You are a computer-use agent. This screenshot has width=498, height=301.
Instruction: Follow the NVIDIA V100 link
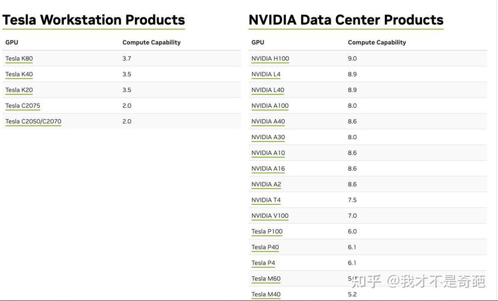pyautogui.click(x=270, y=216)
